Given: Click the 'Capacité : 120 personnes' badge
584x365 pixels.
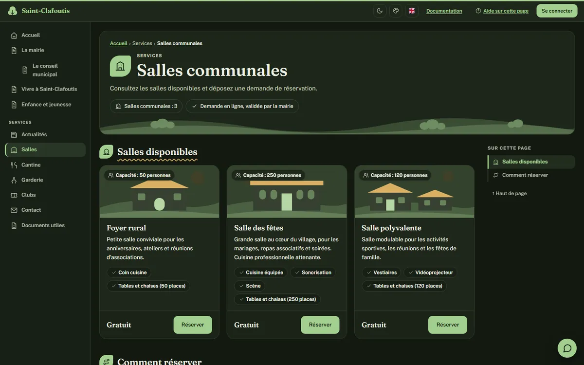Looking at the screenshot, I should 395,175.
